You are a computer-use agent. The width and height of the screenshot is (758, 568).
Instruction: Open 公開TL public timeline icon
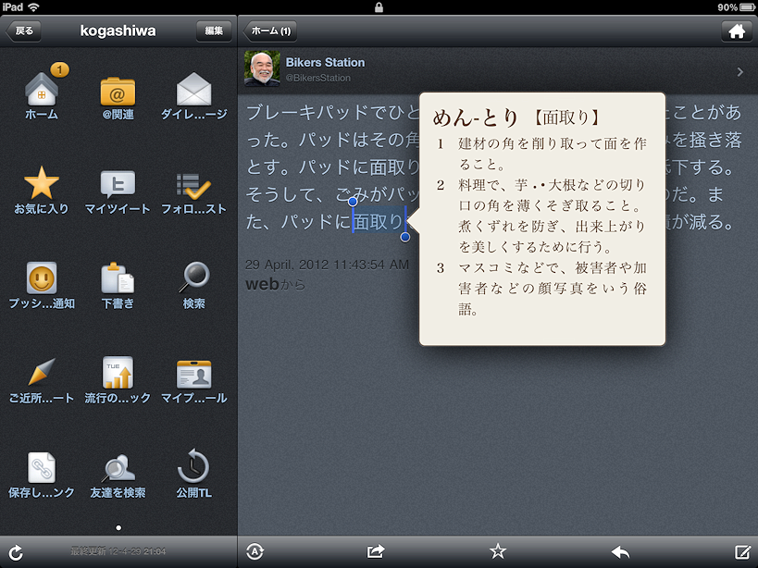coord(193,469)
